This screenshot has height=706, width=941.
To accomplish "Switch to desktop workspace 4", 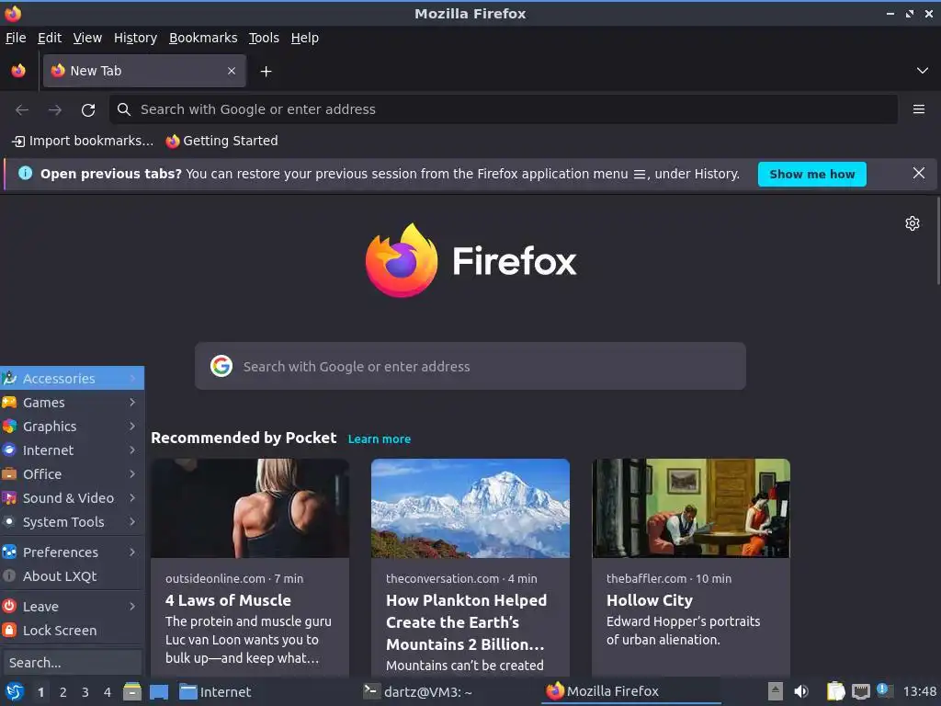I will 108,692.
